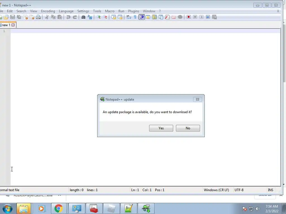Viewport: 286px width, 214px height.
Task: Click the volume speaker tray icon
Action: pyautogui.click(x=258, y=209)
